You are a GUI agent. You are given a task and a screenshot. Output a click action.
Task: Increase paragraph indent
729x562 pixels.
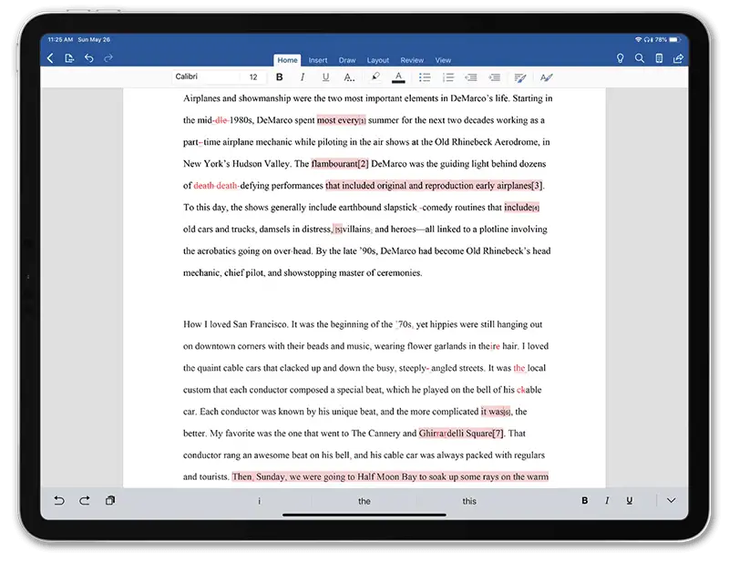[x=494, y=77]
